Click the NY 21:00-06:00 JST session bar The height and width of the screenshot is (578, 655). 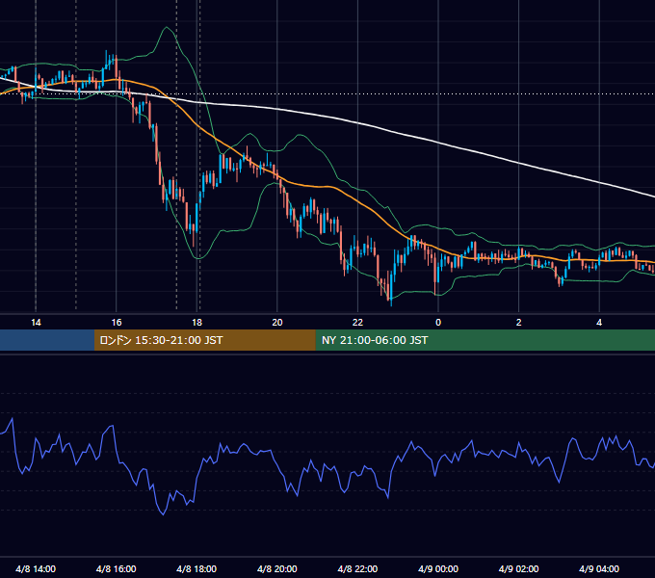click(485, 340)
